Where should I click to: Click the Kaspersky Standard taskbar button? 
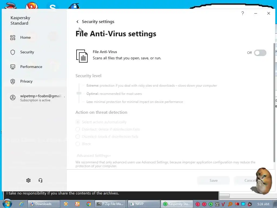[x=177, y=204]
